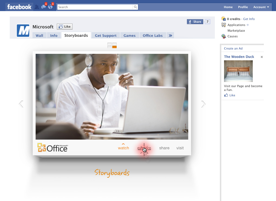This screenshot has width=276, height=201.
Task: Click thumbs-up icon under Wooden Duck ad
Action: point(226,95)
